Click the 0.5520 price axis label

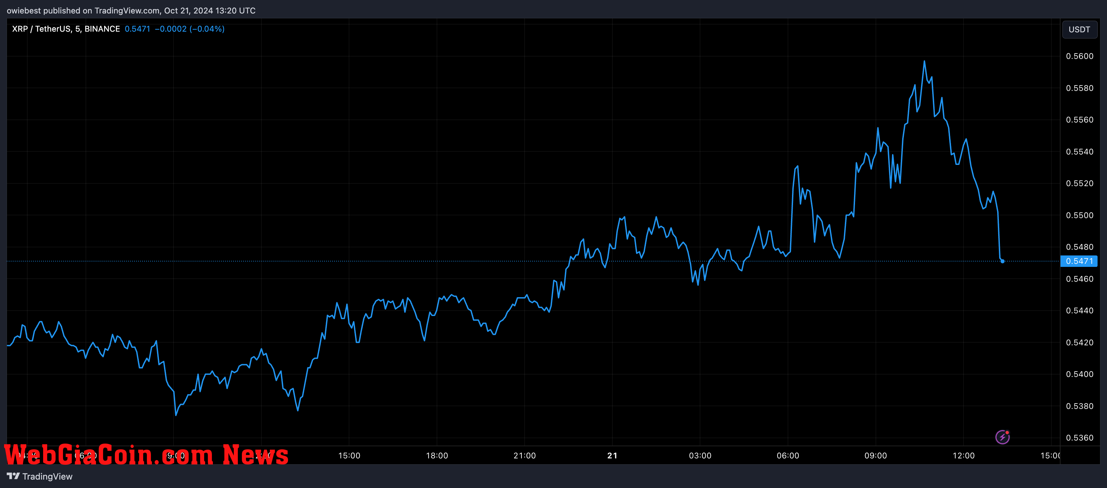coord(1079,183)
